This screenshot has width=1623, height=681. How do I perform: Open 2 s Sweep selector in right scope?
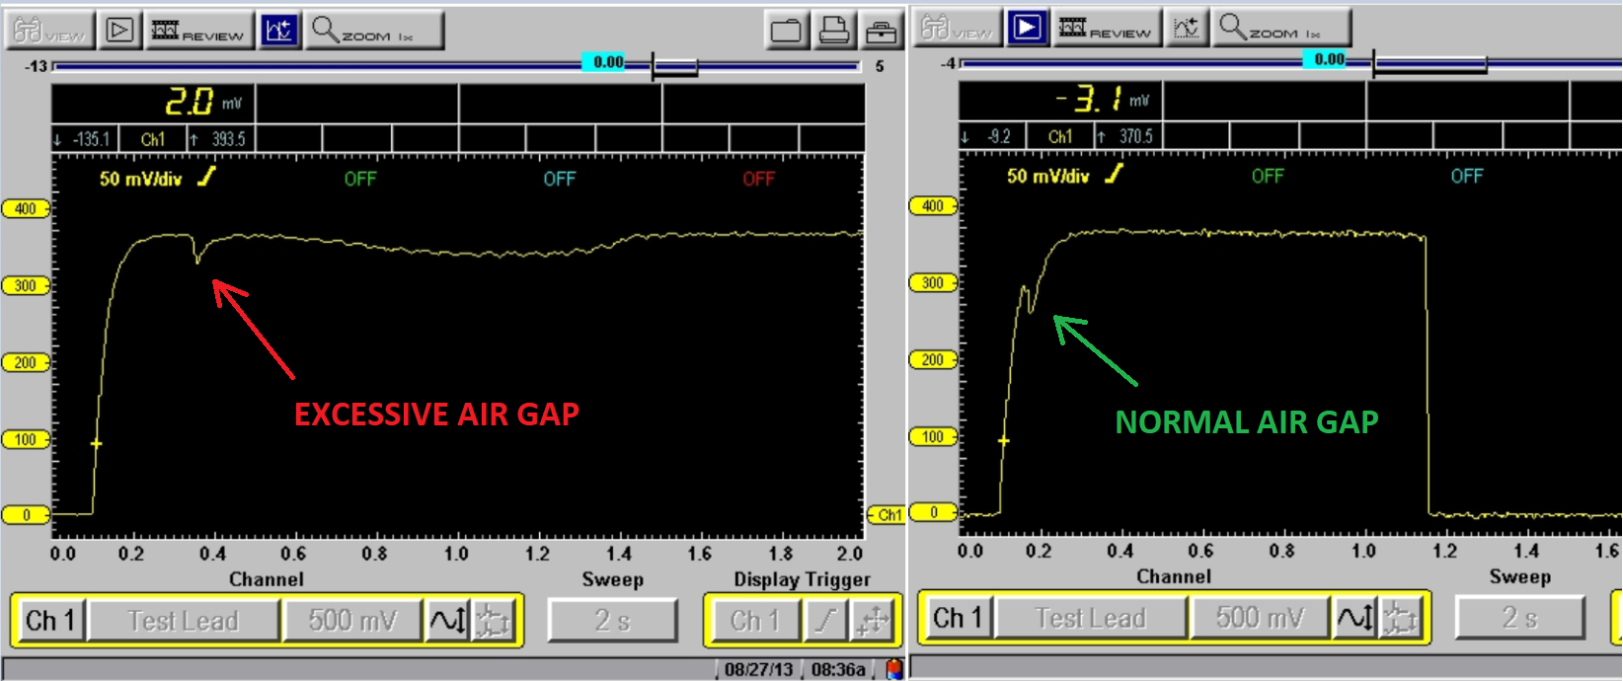point(1520,618)
